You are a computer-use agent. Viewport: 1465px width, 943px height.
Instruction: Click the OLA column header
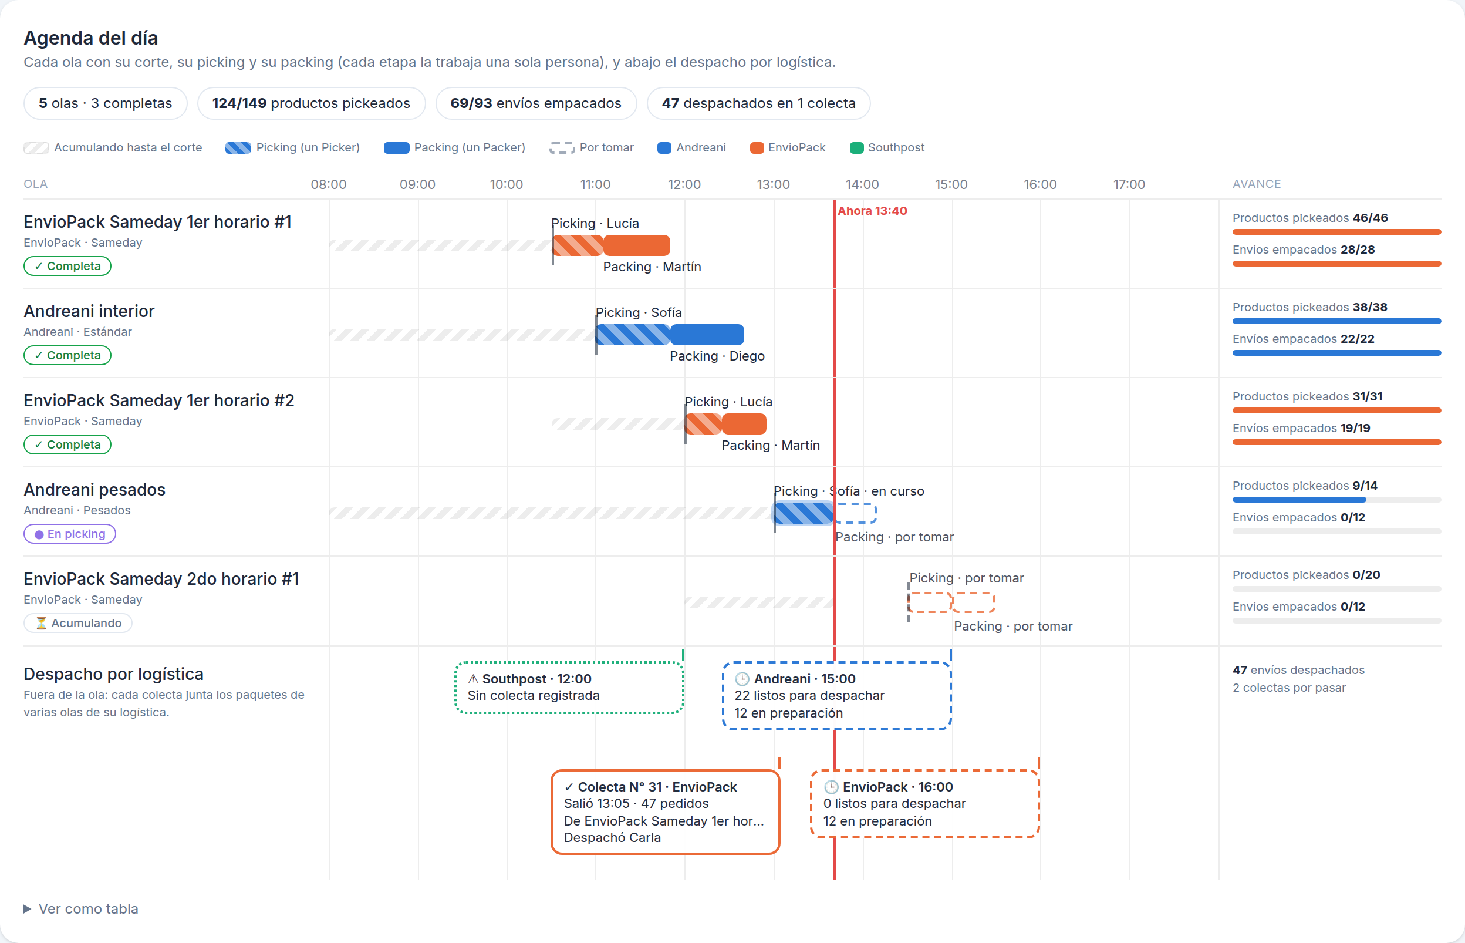point(35,184)
